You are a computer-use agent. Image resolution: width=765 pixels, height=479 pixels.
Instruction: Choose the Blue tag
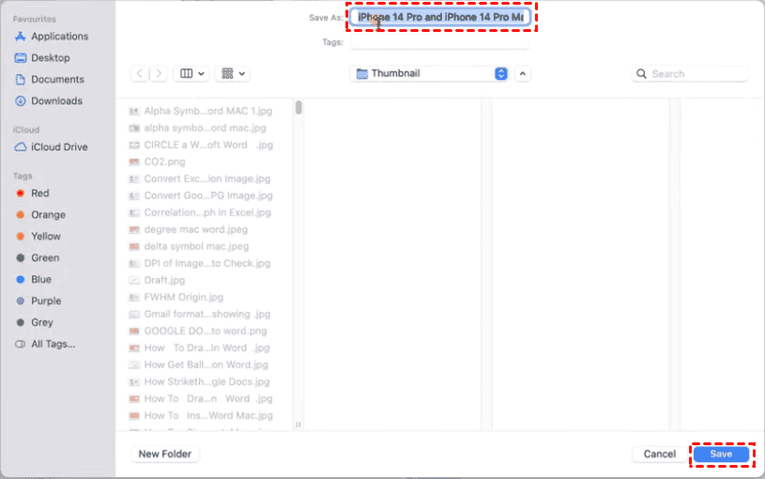click(x=33, y=279)
